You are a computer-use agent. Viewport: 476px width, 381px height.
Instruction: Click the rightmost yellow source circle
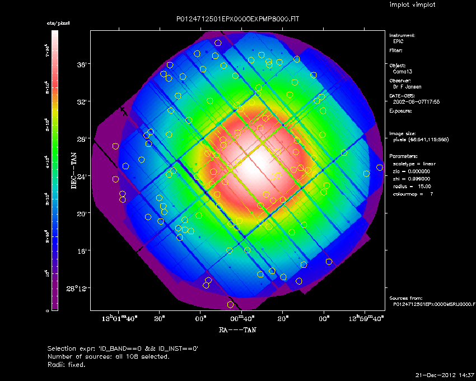380,168
